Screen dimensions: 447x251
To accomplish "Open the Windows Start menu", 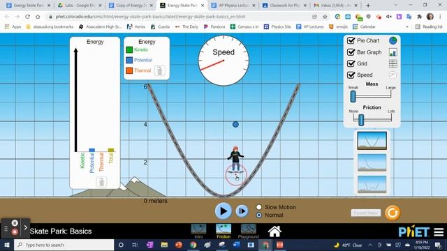I will 7,245.
